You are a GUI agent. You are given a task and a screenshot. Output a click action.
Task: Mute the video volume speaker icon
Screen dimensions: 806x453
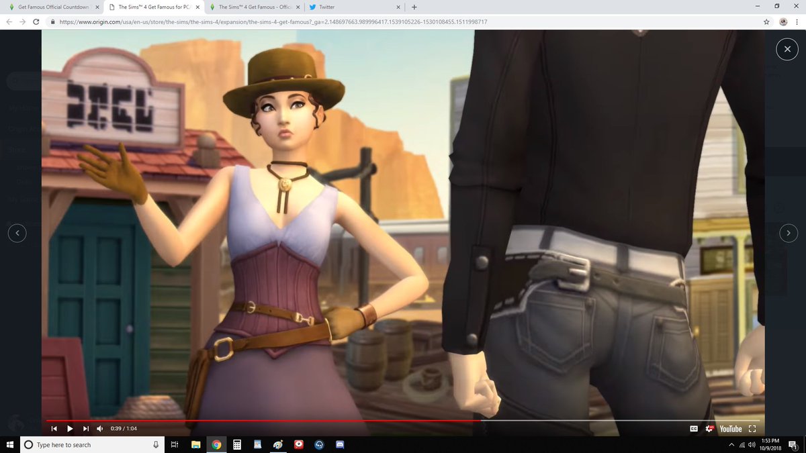point(99,429)
